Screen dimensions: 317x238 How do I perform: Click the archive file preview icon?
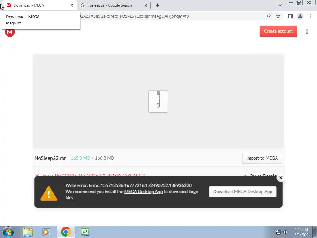pos(158,102)
